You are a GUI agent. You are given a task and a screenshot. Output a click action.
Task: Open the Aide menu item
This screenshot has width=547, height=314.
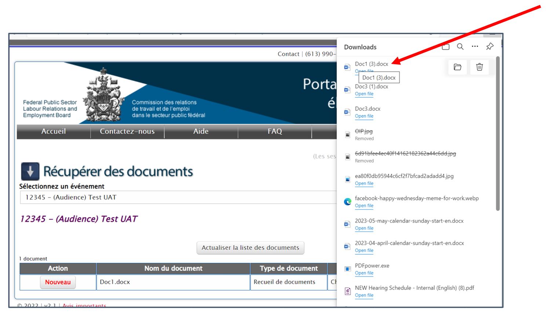tap(201, 131)
